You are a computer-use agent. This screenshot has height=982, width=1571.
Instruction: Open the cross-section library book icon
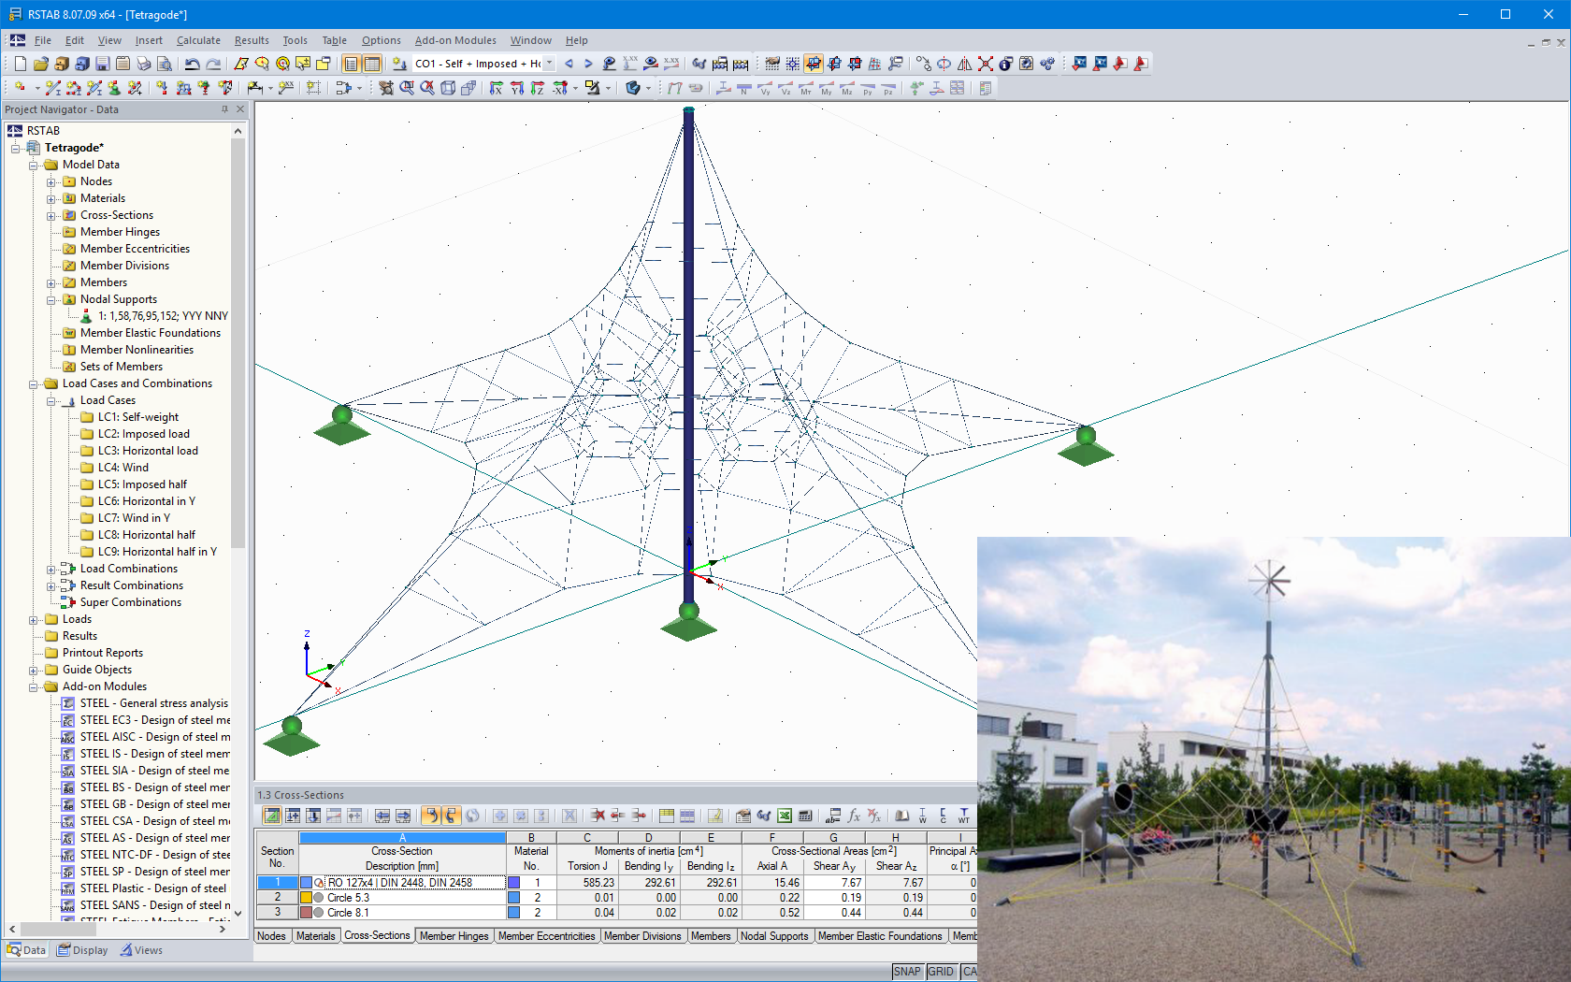coord(902,816)
